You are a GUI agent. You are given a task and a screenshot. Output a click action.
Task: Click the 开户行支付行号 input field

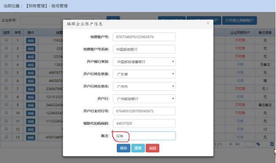point(144,111)
